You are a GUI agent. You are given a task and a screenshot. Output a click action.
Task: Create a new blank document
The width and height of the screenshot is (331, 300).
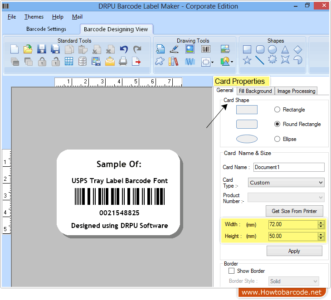tap(15, 49)
